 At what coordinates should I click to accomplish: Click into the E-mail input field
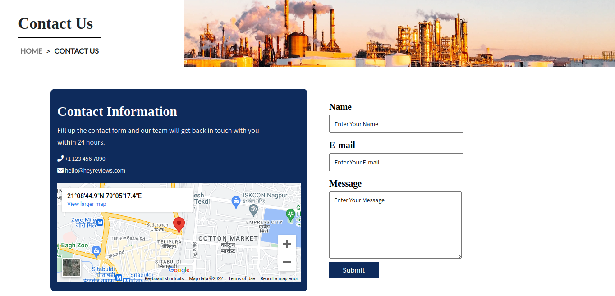pos(396,162)
